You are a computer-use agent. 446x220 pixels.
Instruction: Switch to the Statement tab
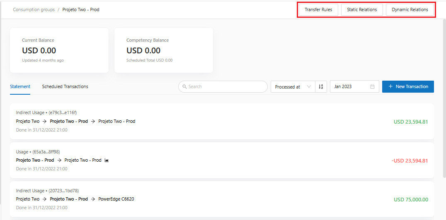[x=20, y=87]
